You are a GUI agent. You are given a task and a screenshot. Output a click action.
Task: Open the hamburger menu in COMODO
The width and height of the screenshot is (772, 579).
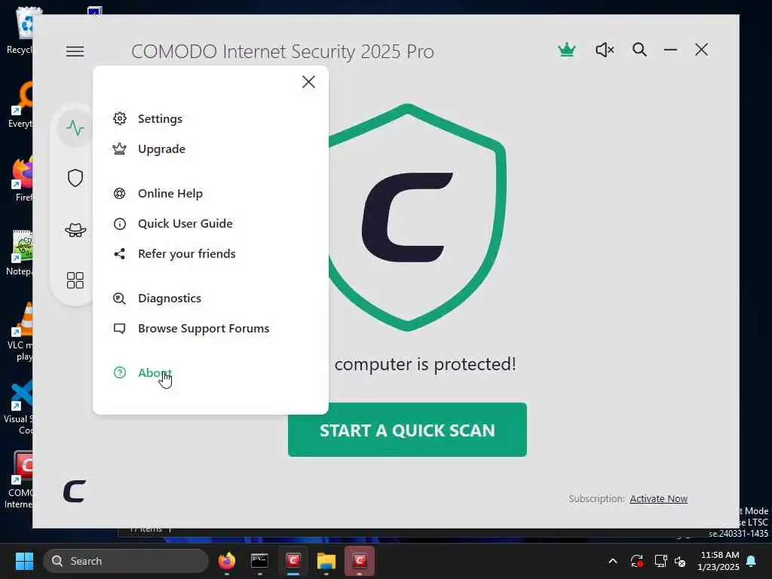click(75, 51)
